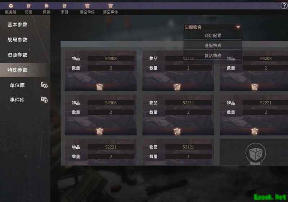Add folder icon next to 单位库

pyautogui.click(x=44, y=85)
